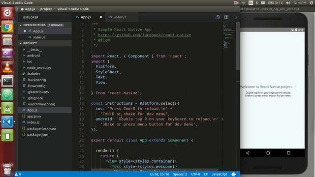Image resolution: width=315 pixels, height=177 pixels.
Task: Click the screen recorder indicator icon
Action: point(236,2)
